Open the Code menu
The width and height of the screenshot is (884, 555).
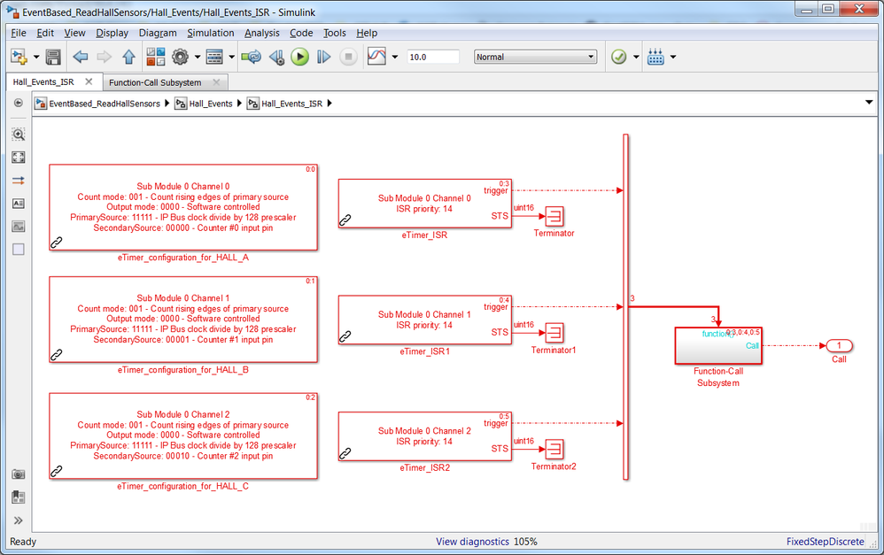point(301,33)
